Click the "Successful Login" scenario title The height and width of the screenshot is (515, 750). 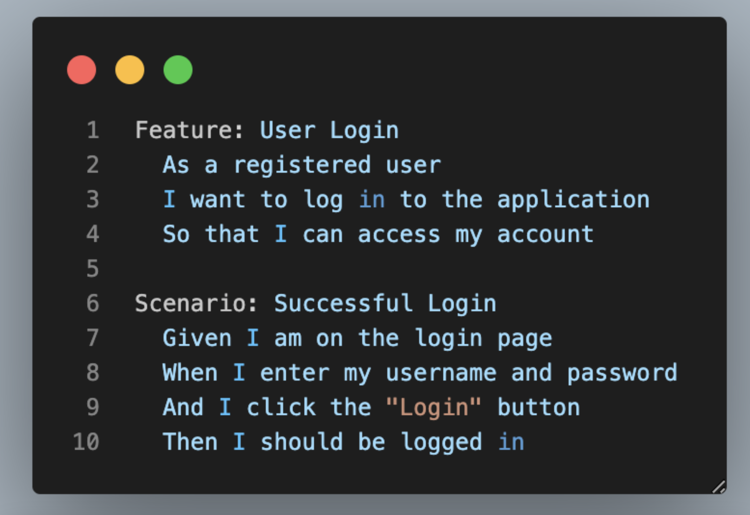click(385, 303)
